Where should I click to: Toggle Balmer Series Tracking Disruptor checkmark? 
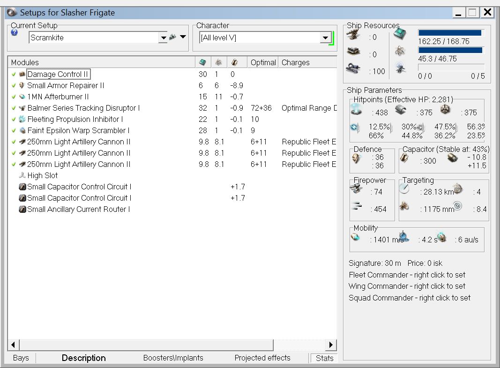14,108
